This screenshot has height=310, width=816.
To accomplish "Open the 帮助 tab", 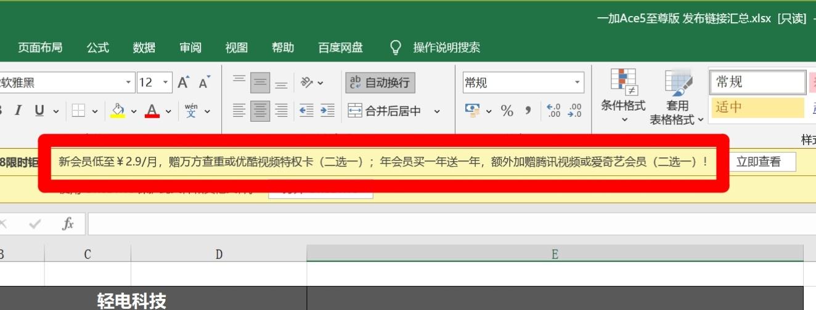I will click(283, 47).
